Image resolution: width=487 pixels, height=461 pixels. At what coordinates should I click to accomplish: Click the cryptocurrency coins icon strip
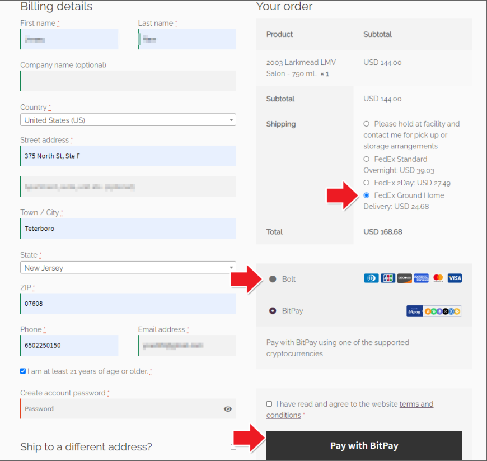tap(442, 311)
